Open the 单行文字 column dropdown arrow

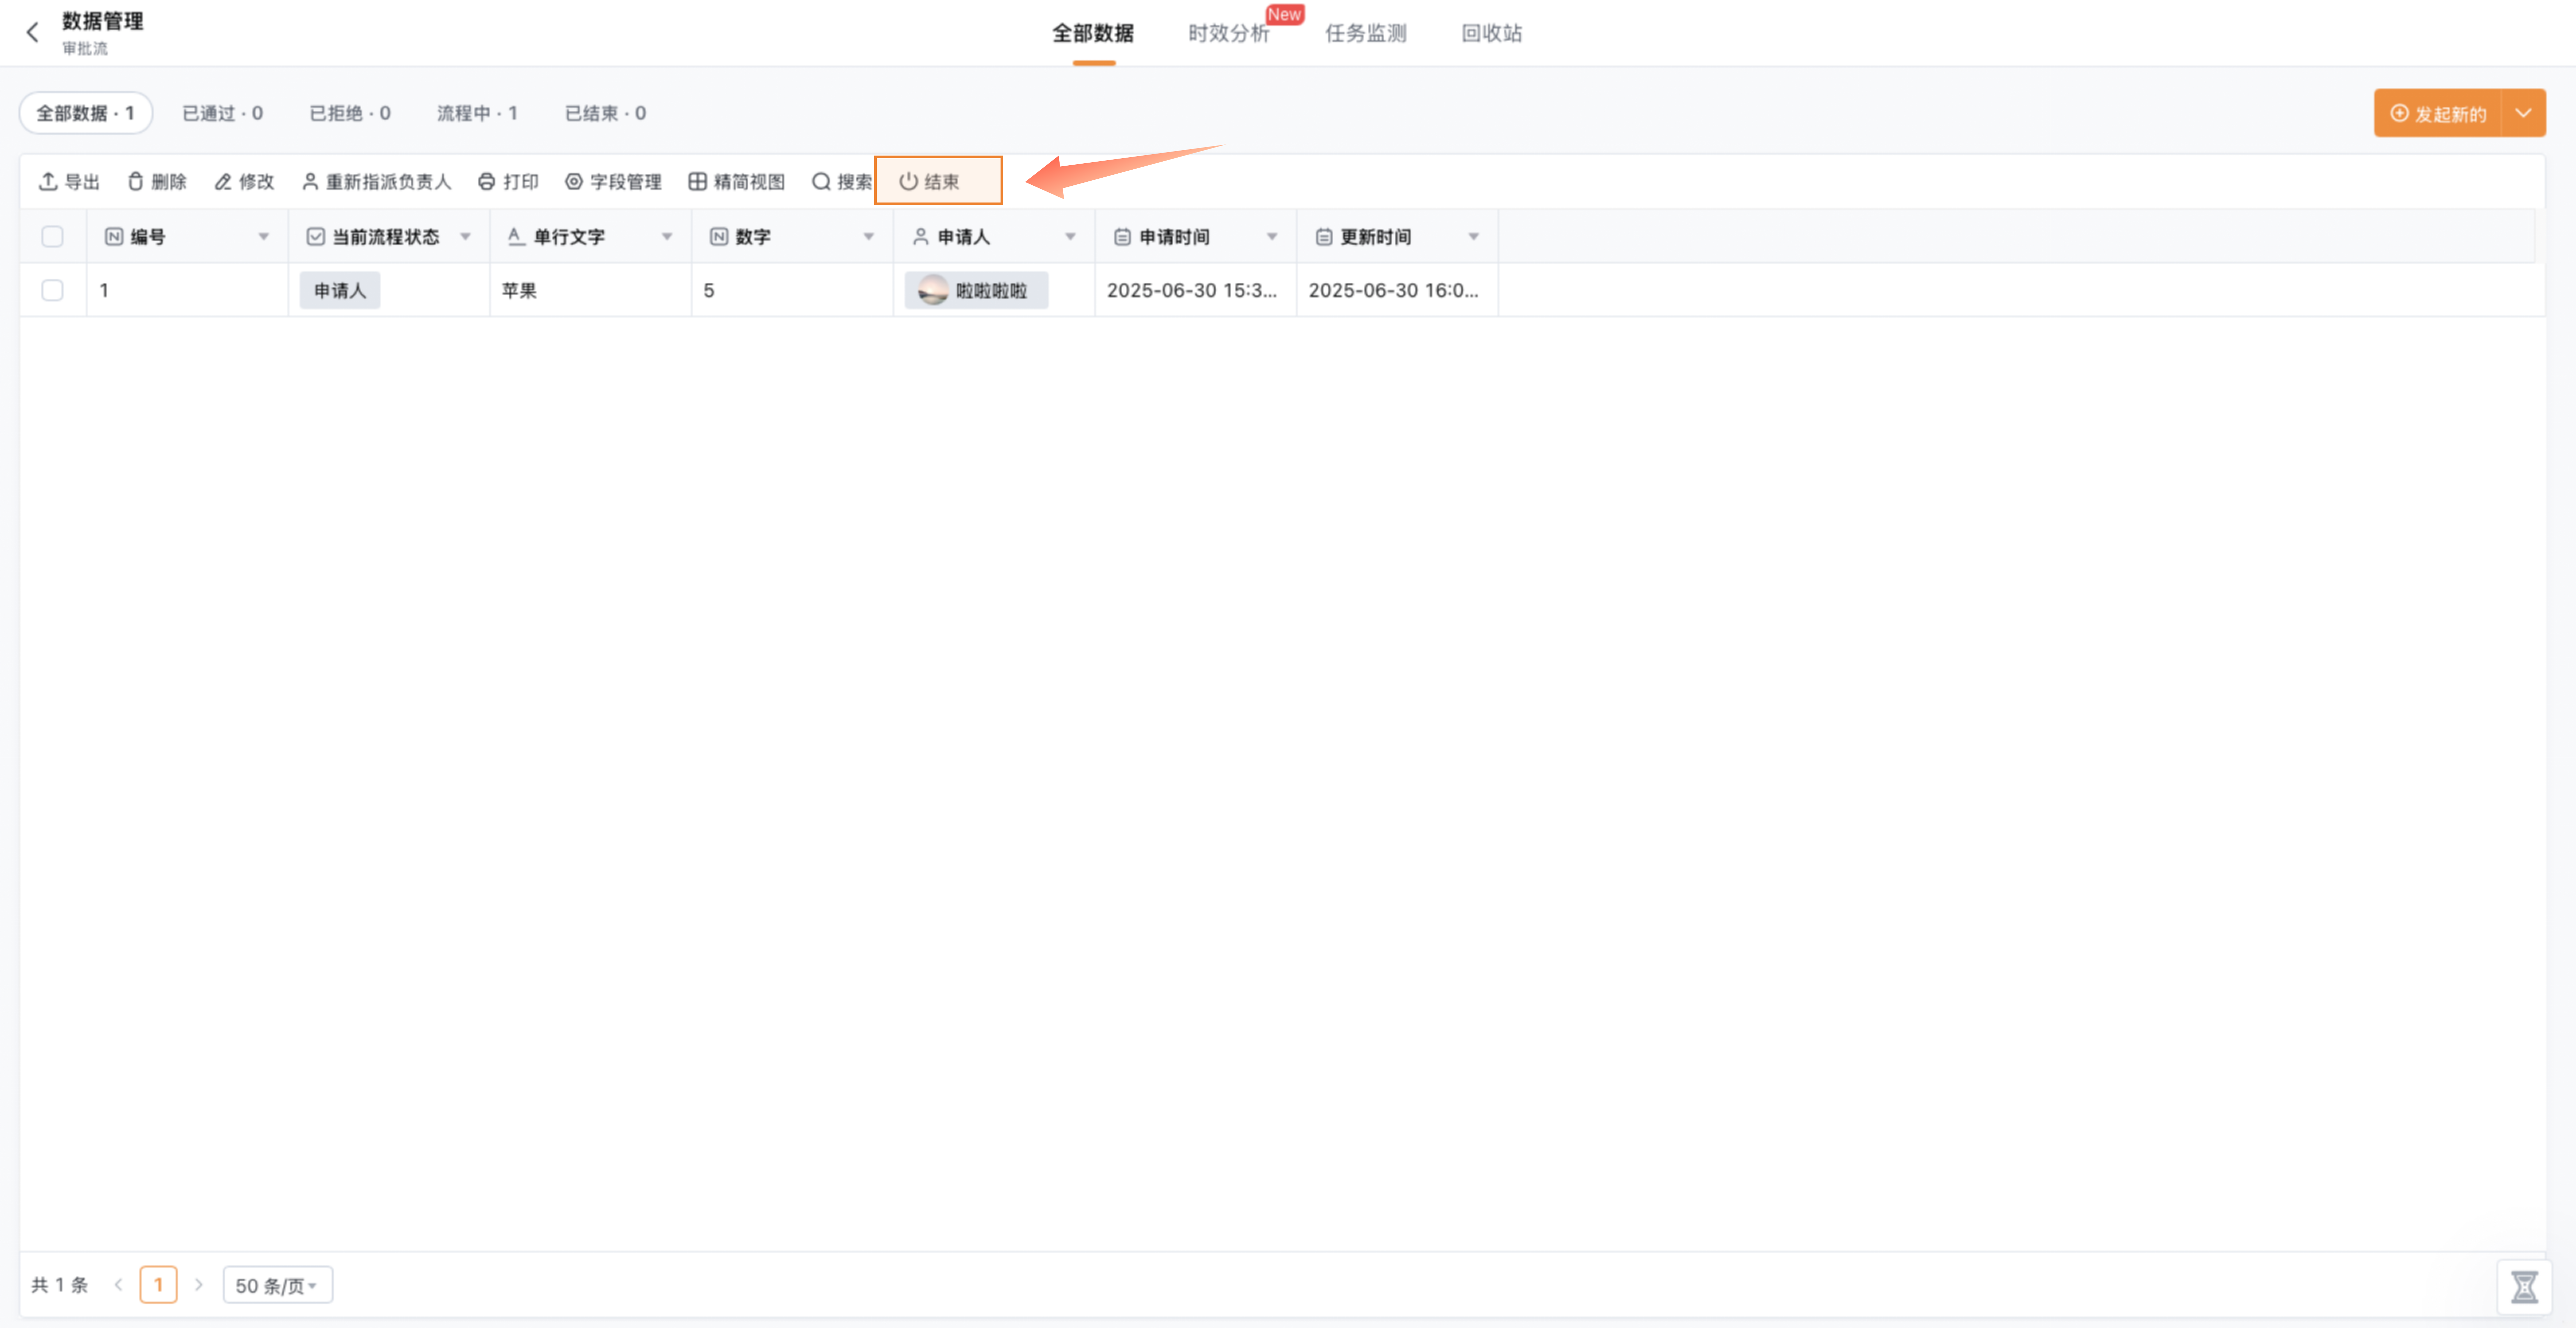point(667,237)
